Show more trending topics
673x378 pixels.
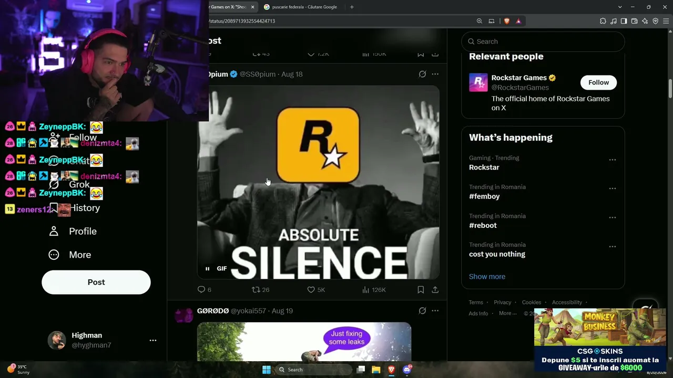pyautogui.click(x=487, y=277)
